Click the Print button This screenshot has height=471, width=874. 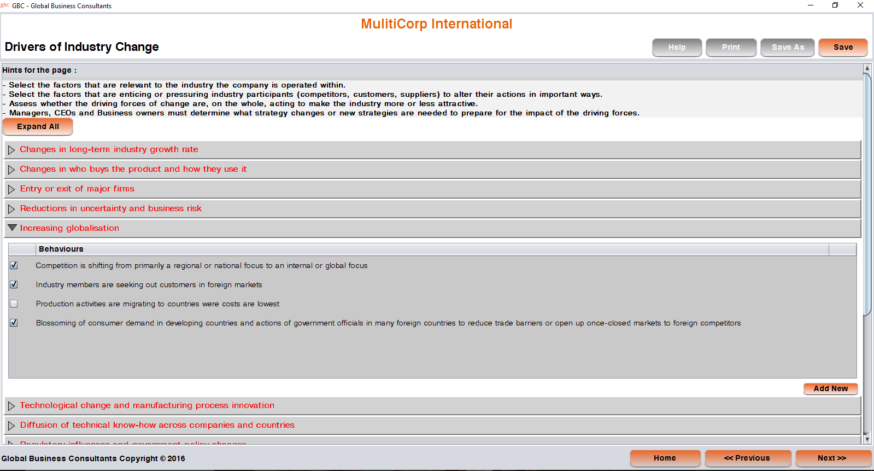[731, 48]
